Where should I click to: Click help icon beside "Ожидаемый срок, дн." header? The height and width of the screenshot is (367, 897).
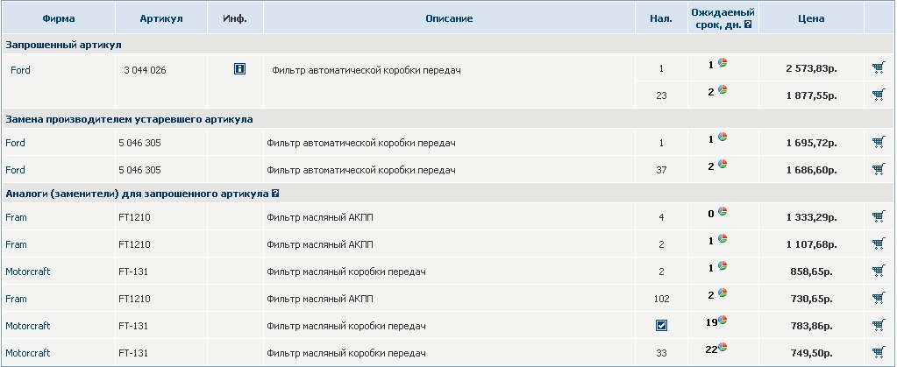coord(748,25)
